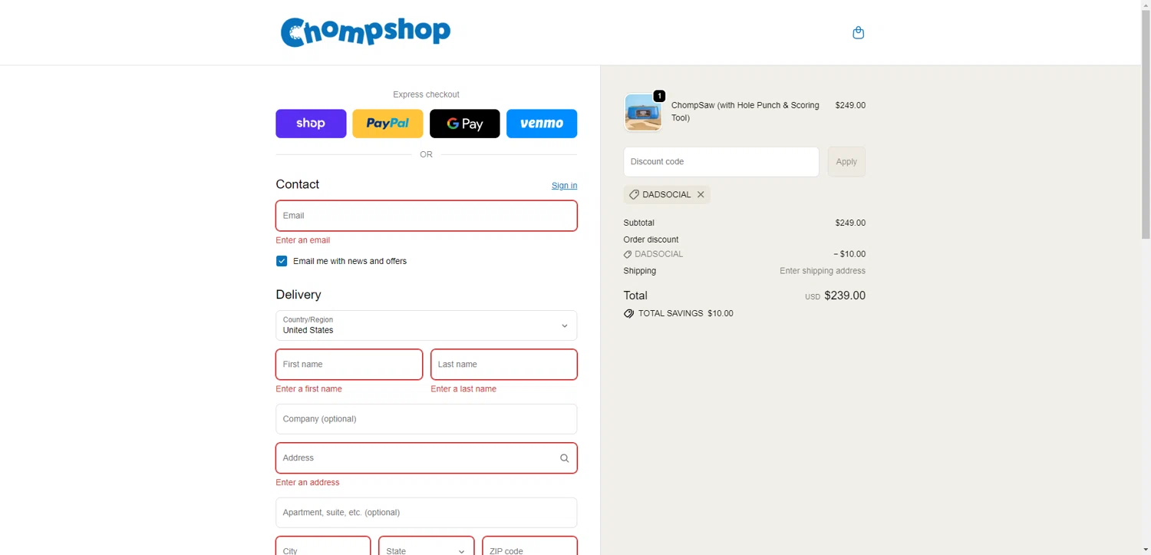This screenshot has width=1151, height=555.
Task: Click the Apartment, suite, etc. field
Action: pos(426,513)
